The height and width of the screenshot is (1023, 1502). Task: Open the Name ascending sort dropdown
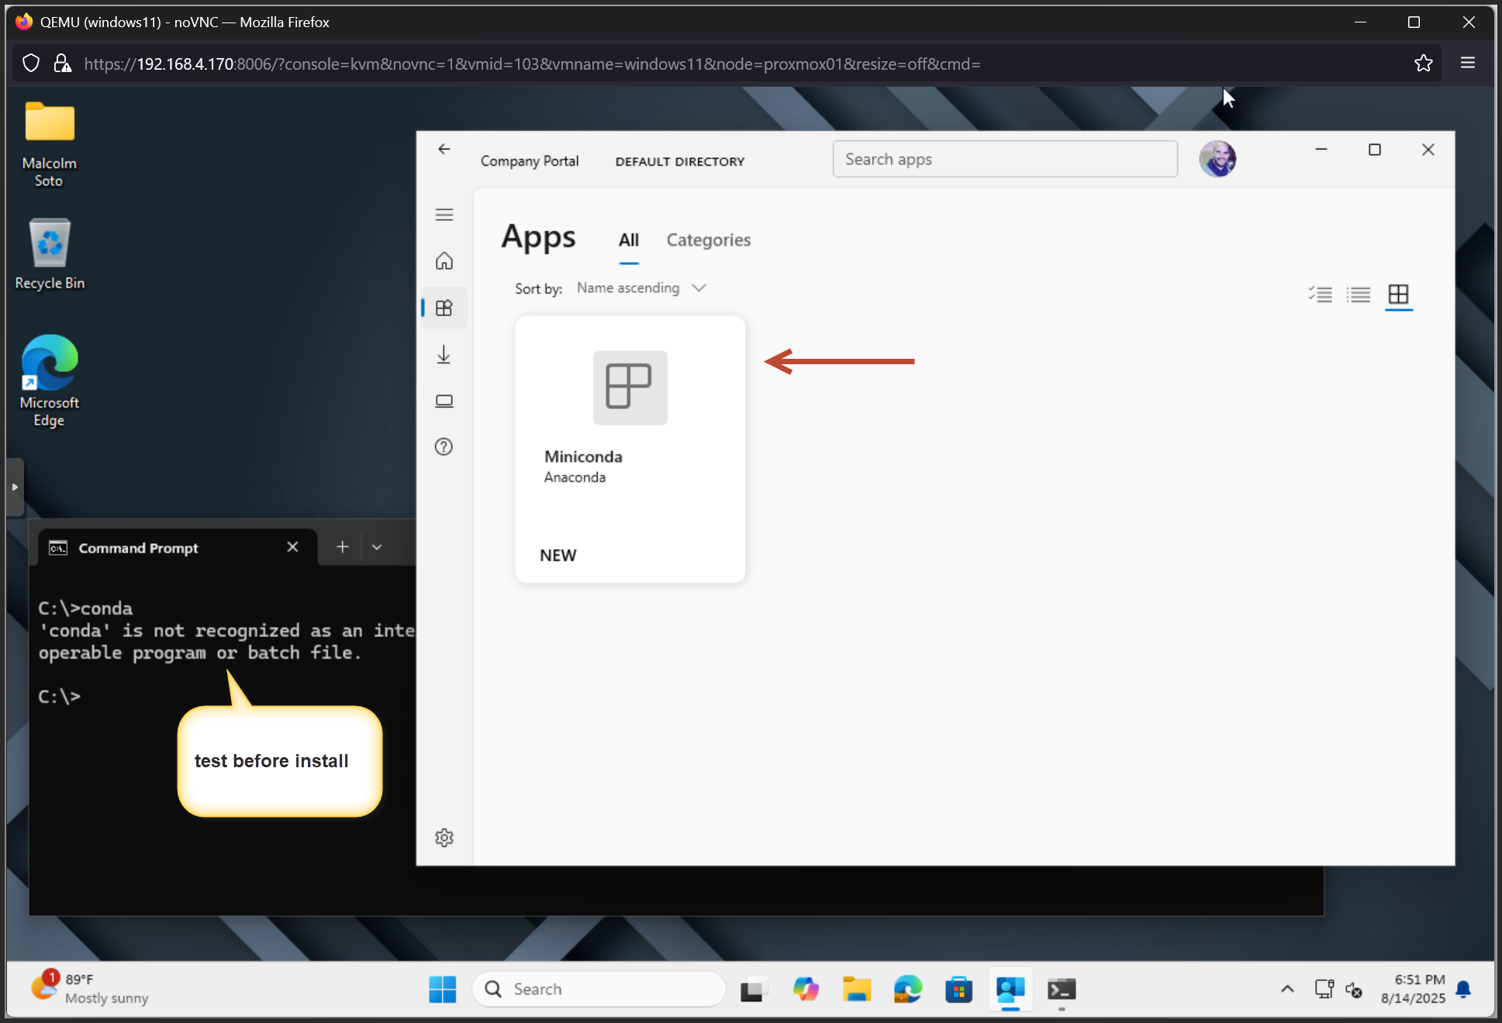tap(641, 288)
